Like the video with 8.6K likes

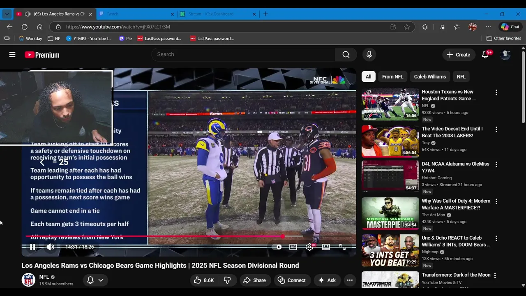pyautogui.click(x=204, y=280)
